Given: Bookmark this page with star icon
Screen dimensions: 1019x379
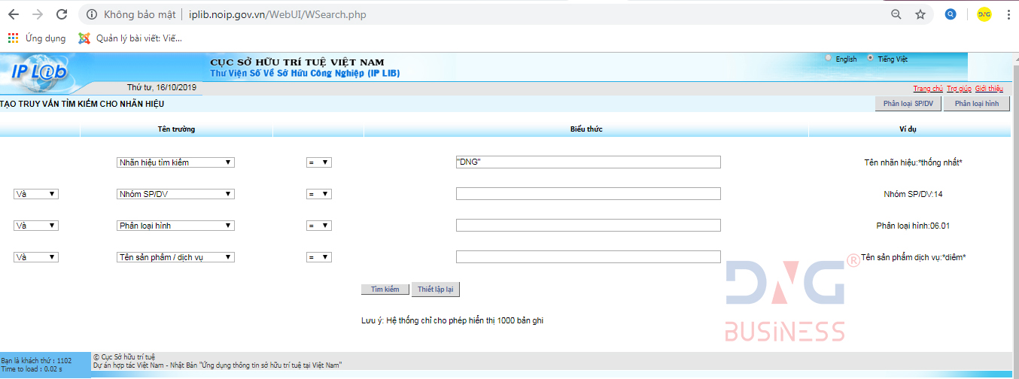Looking at the screenshot, I should pyautogui.click(x=920, y=14).
